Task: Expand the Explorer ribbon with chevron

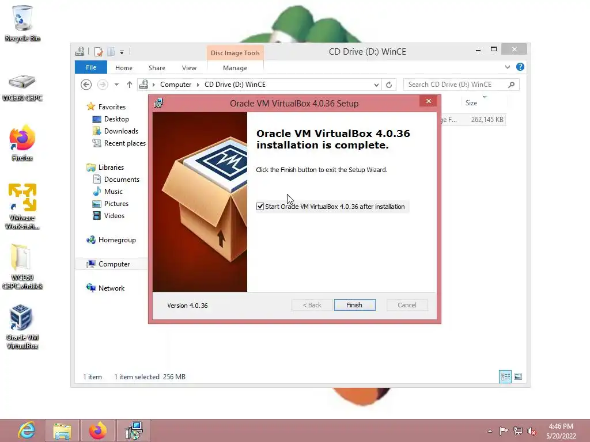Action: 507,67
